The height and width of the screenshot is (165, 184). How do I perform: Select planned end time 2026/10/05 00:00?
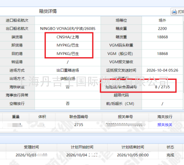(x=133, y=155)
